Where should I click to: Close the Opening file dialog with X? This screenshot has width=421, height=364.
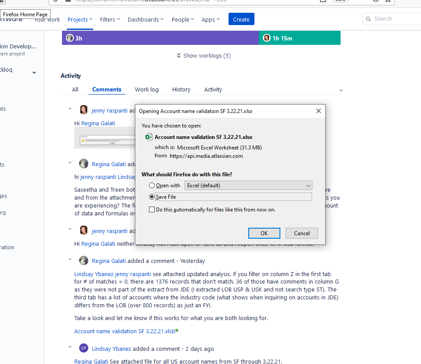(x=319, y=111)
